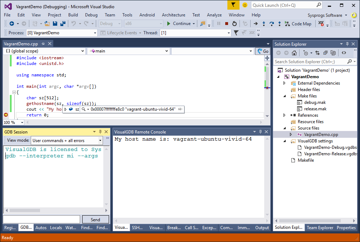The height and width of the screenshot is (242, 360).
Task: Step Into with the down arrow icon
Action: 264,24
